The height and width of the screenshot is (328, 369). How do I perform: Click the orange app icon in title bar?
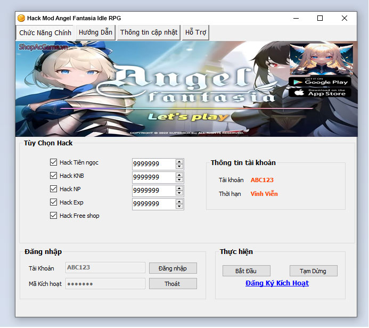pos(21,18)
